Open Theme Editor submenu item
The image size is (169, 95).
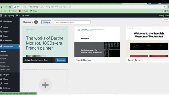coord(5,70)
